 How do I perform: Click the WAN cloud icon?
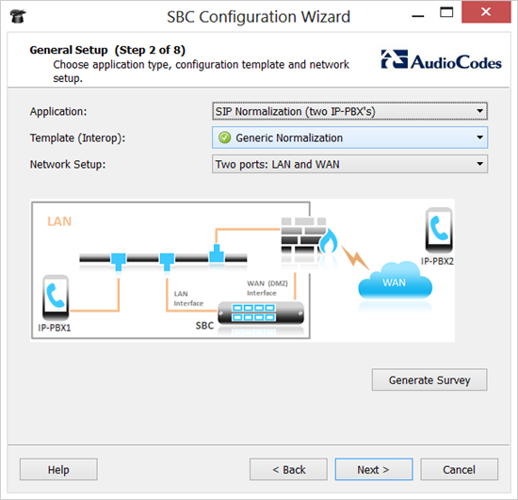click(395, 281)
